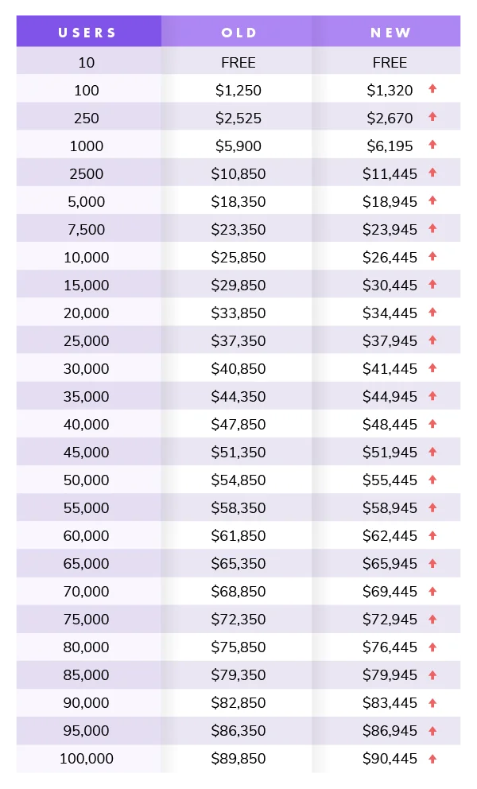Click the increase arrow next to $55,445
Screen dimensions: 477x789
(x=432, y=479)
